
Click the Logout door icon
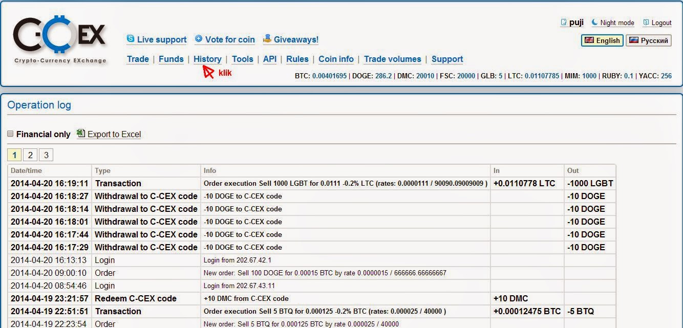tap(646, 23)
